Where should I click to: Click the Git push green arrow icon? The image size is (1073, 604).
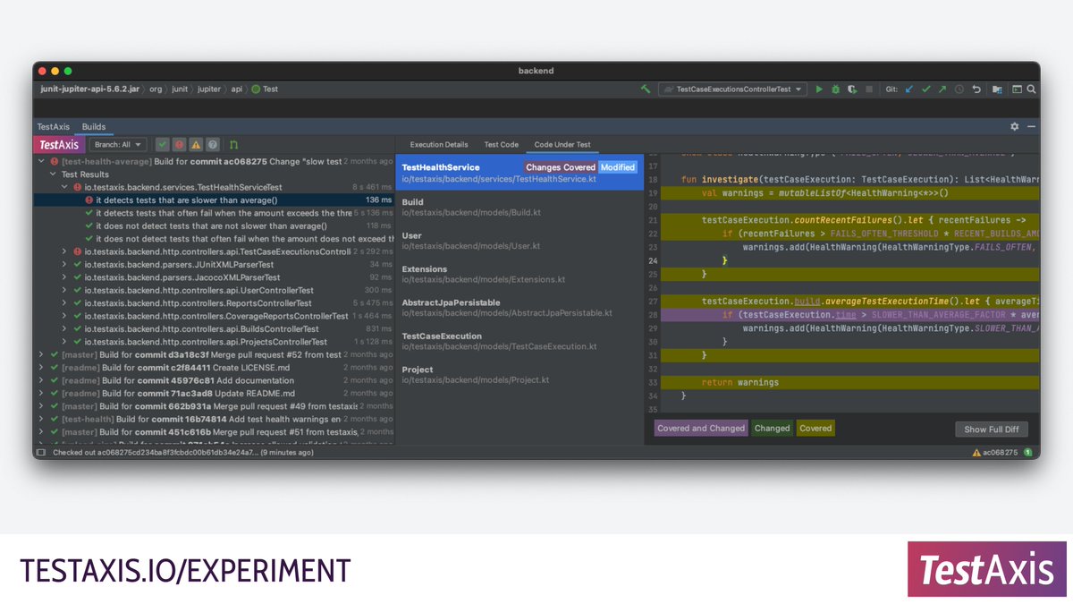tap(942, 89)
